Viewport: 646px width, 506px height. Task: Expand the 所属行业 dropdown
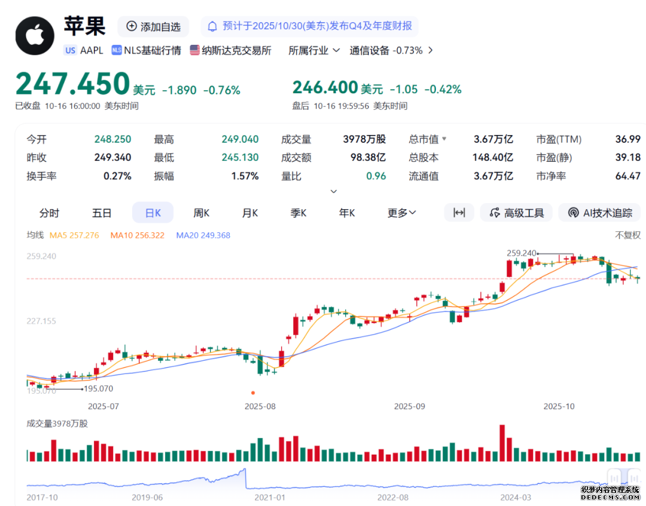(x=314, y=50)
